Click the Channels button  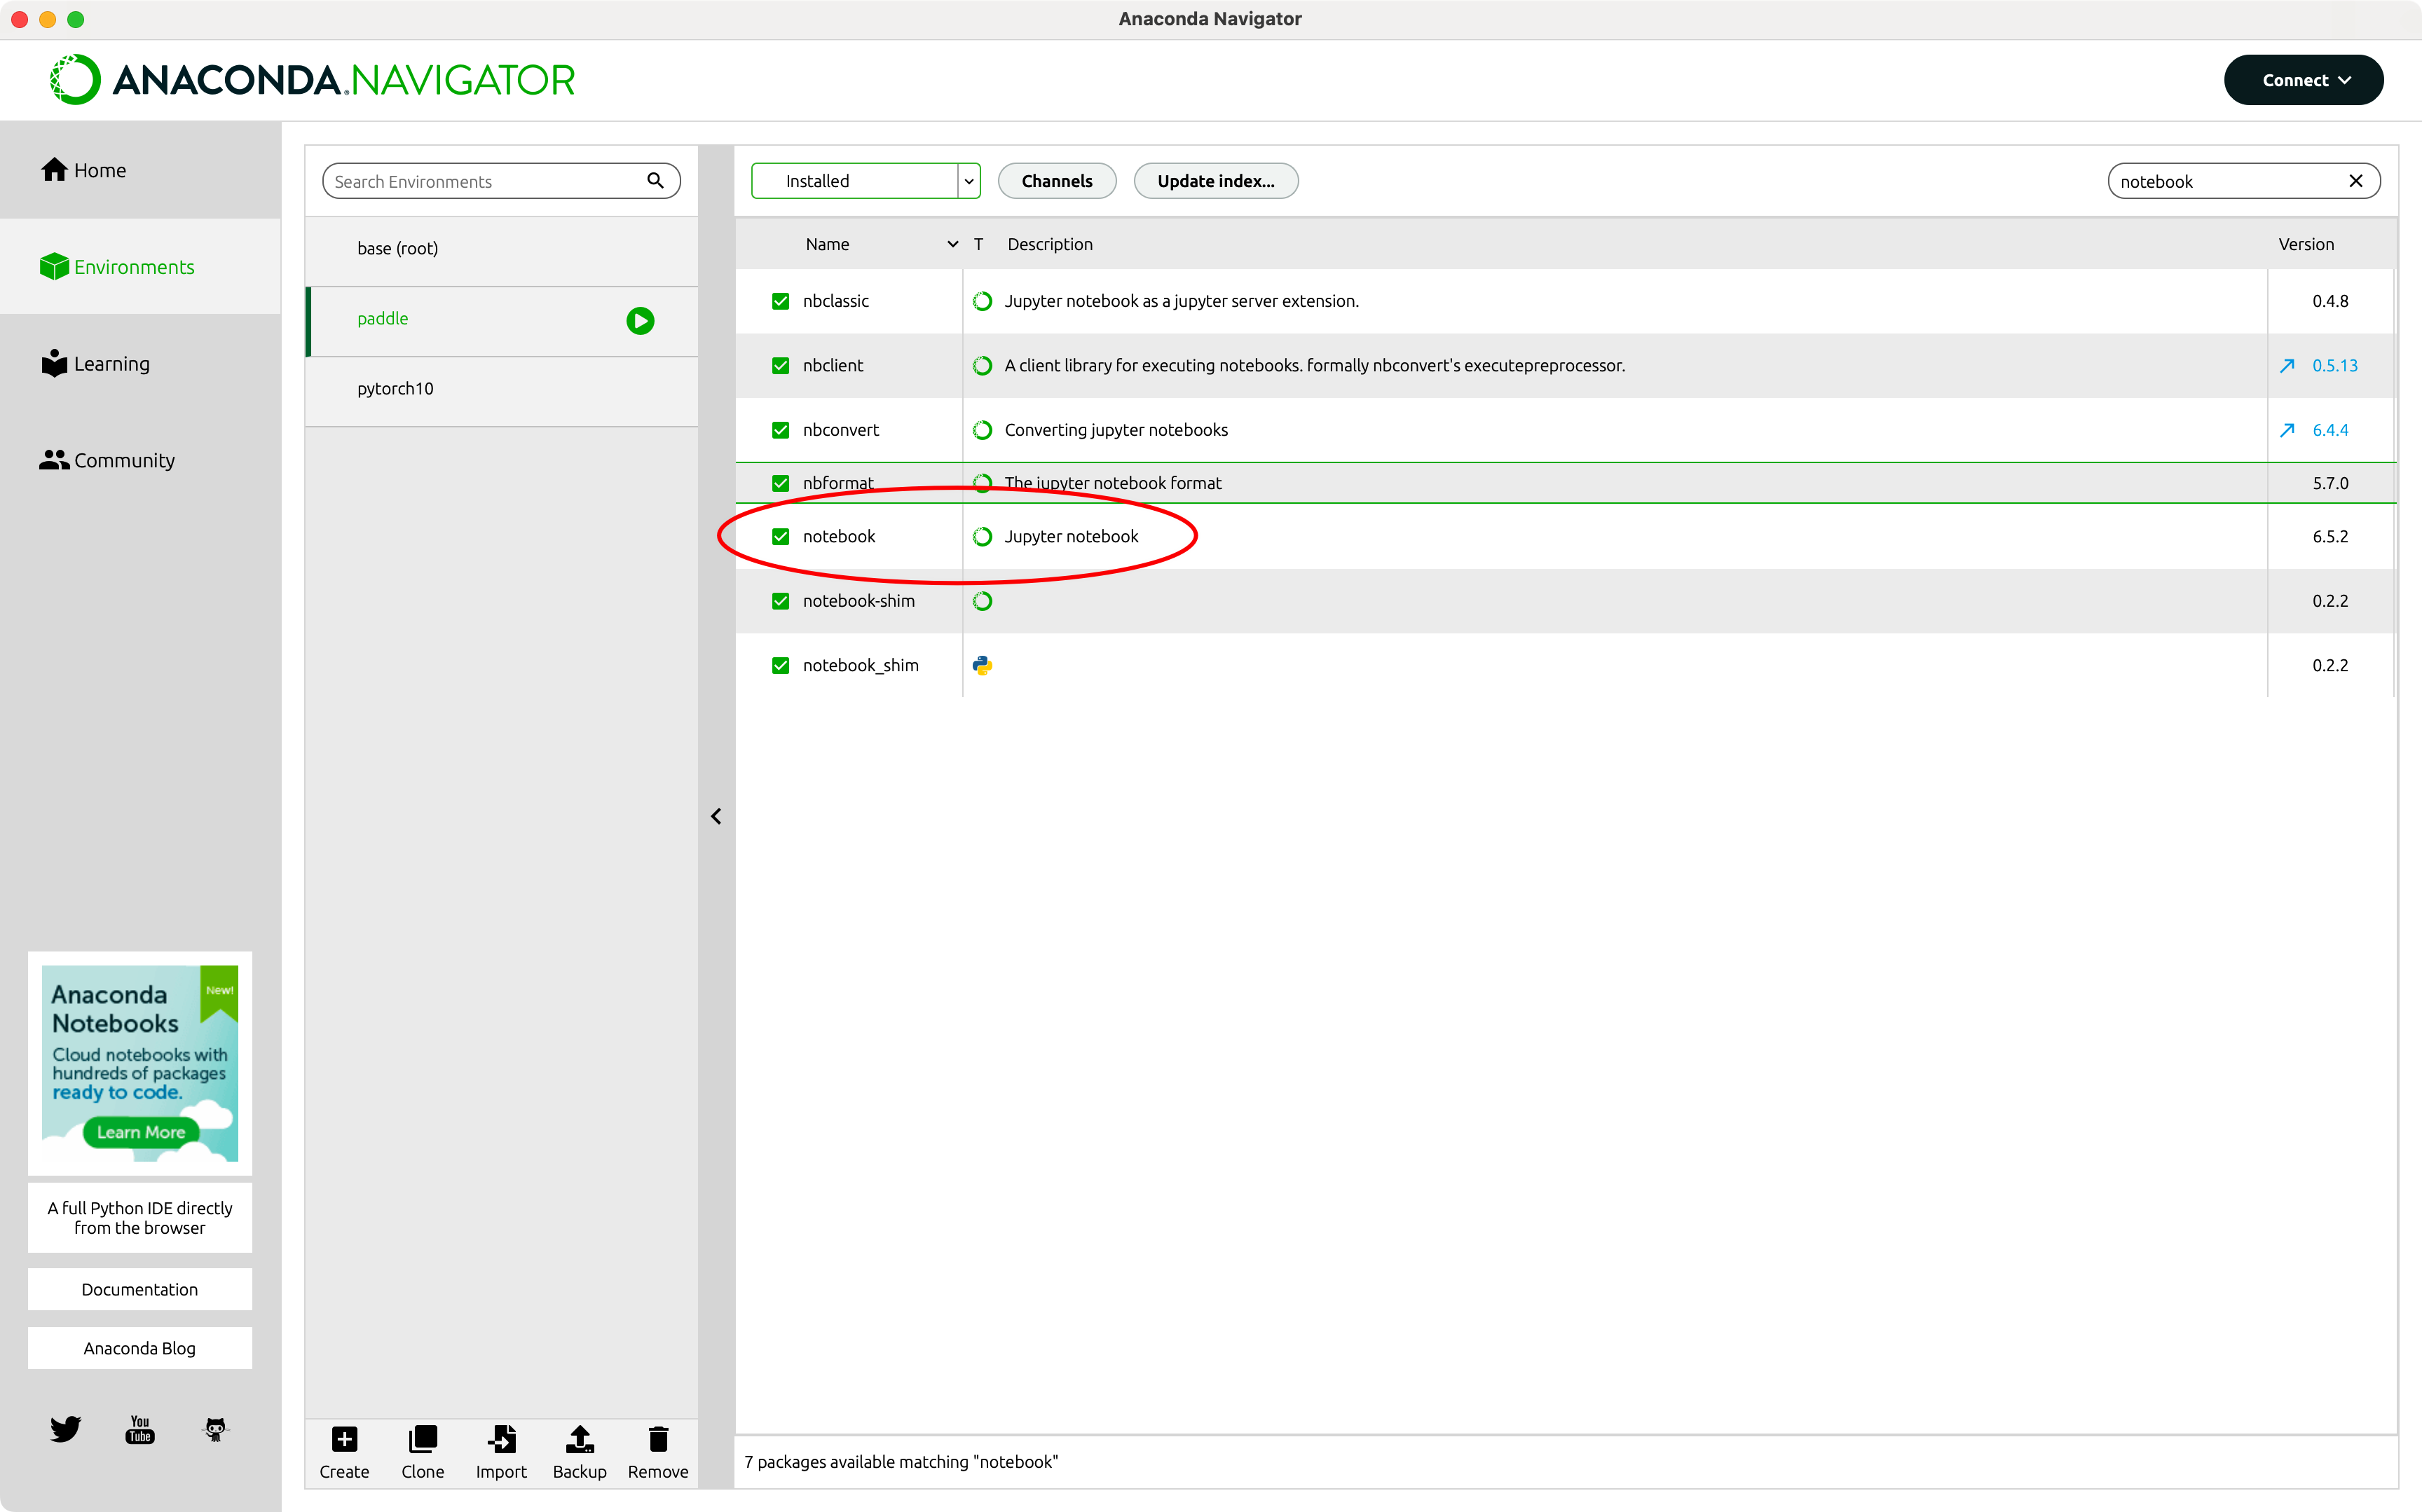point(1056,181)
